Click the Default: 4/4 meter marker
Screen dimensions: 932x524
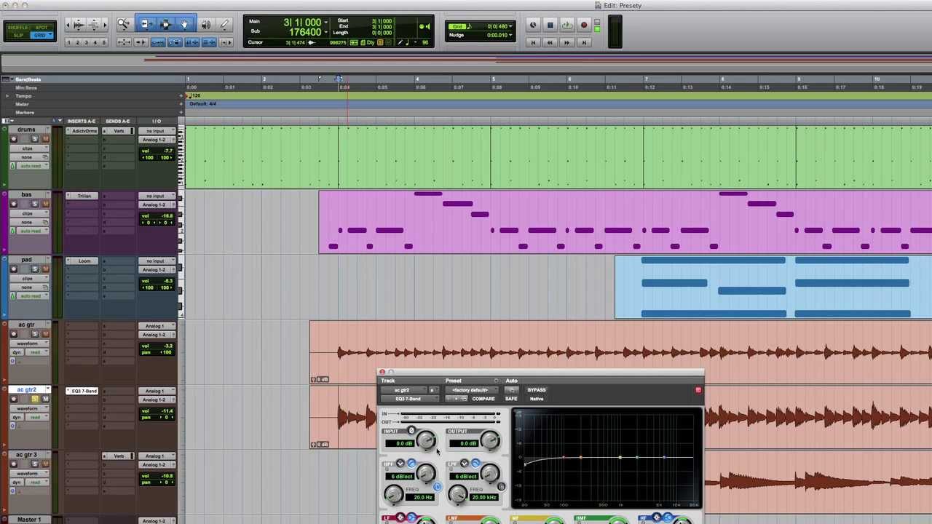click(202, 104)
